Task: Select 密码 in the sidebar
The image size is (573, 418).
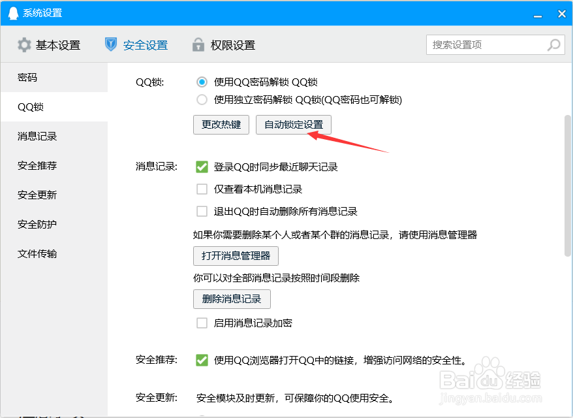Action: point(54,78)
